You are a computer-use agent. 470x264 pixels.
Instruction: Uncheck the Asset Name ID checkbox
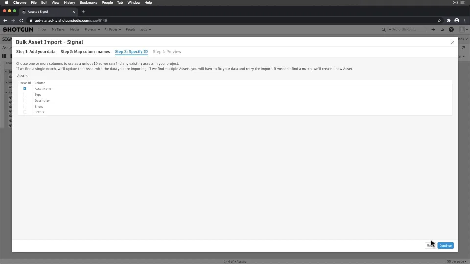pyautogui.click(x=24, y=88)
